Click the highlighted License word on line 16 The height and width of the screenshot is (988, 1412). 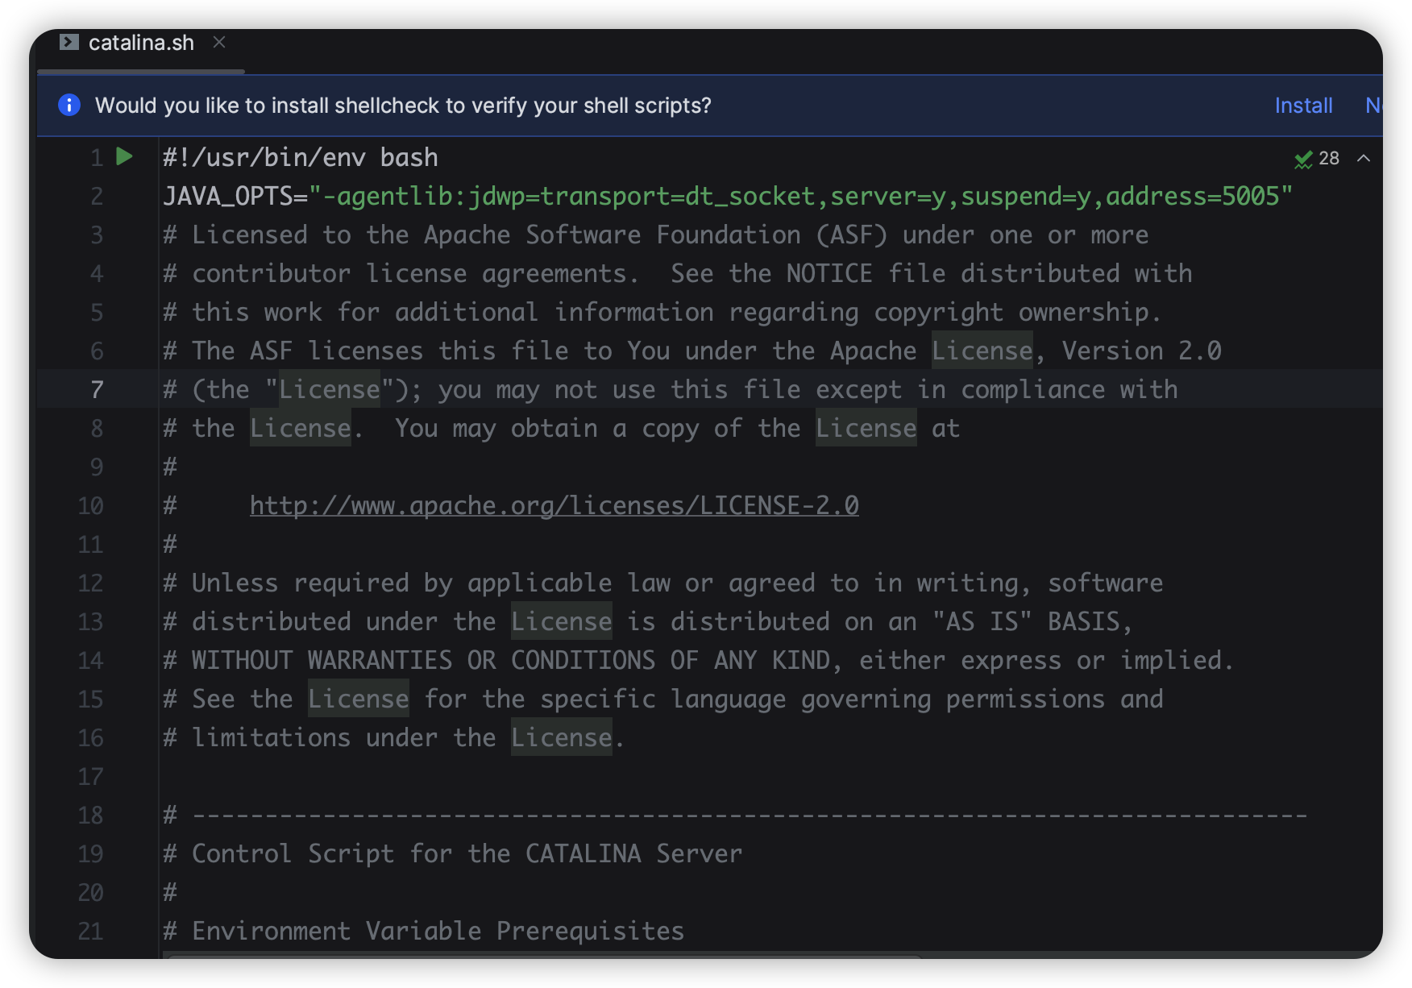(x=561, y=737)
